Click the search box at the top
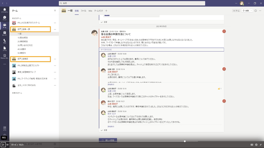This screenshot has width=264, height=148. (132, 3)
